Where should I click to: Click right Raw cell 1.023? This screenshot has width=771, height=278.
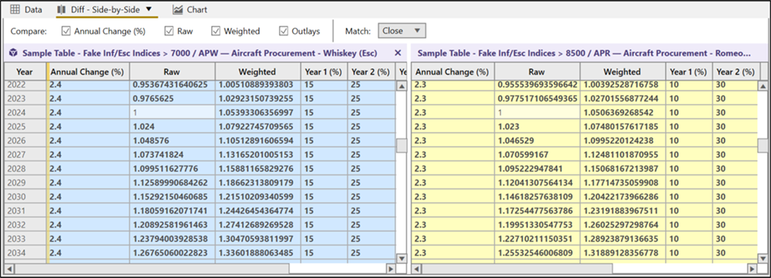(537, 126)
